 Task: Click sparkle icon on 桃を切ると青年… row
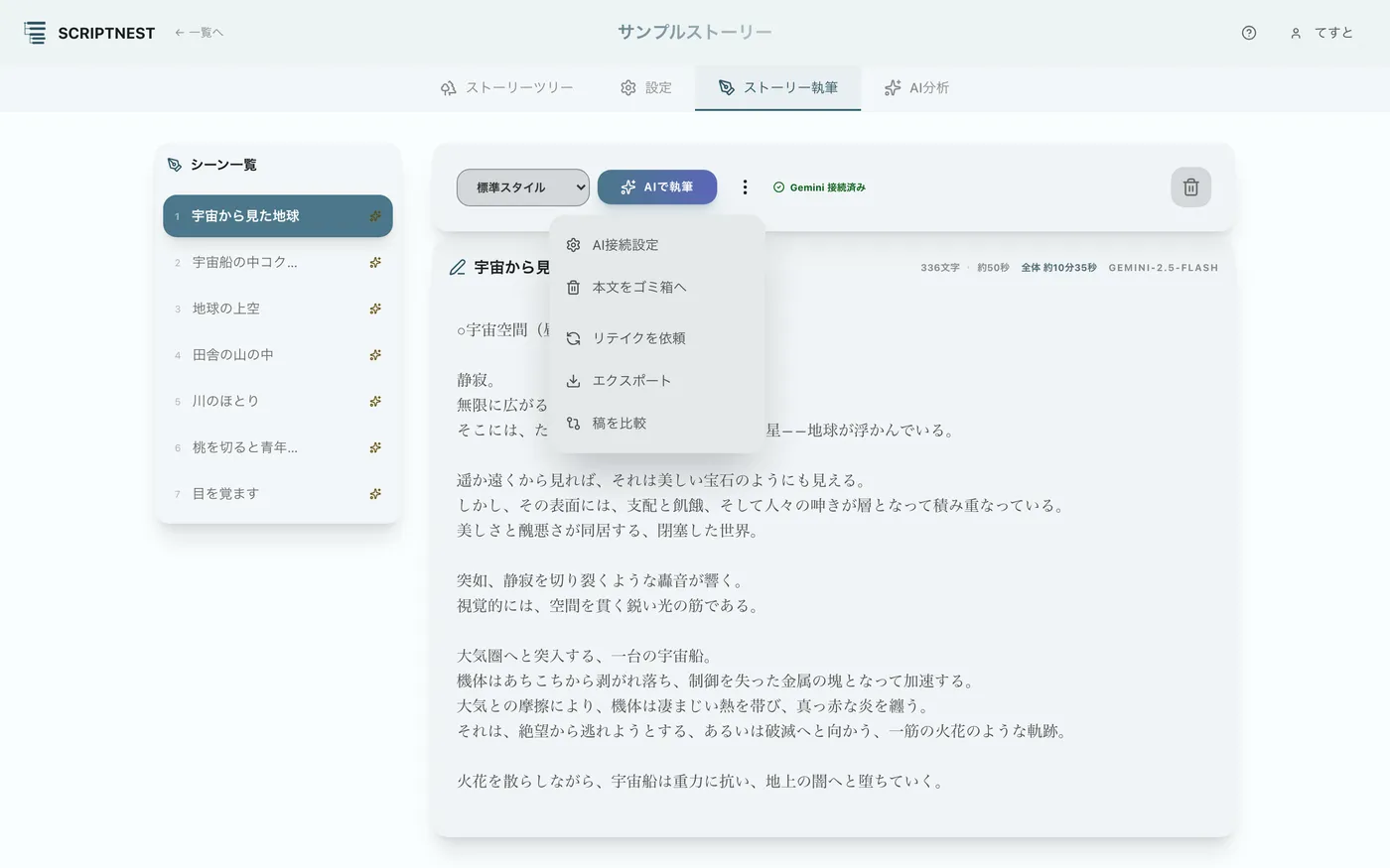click(375, 447)
